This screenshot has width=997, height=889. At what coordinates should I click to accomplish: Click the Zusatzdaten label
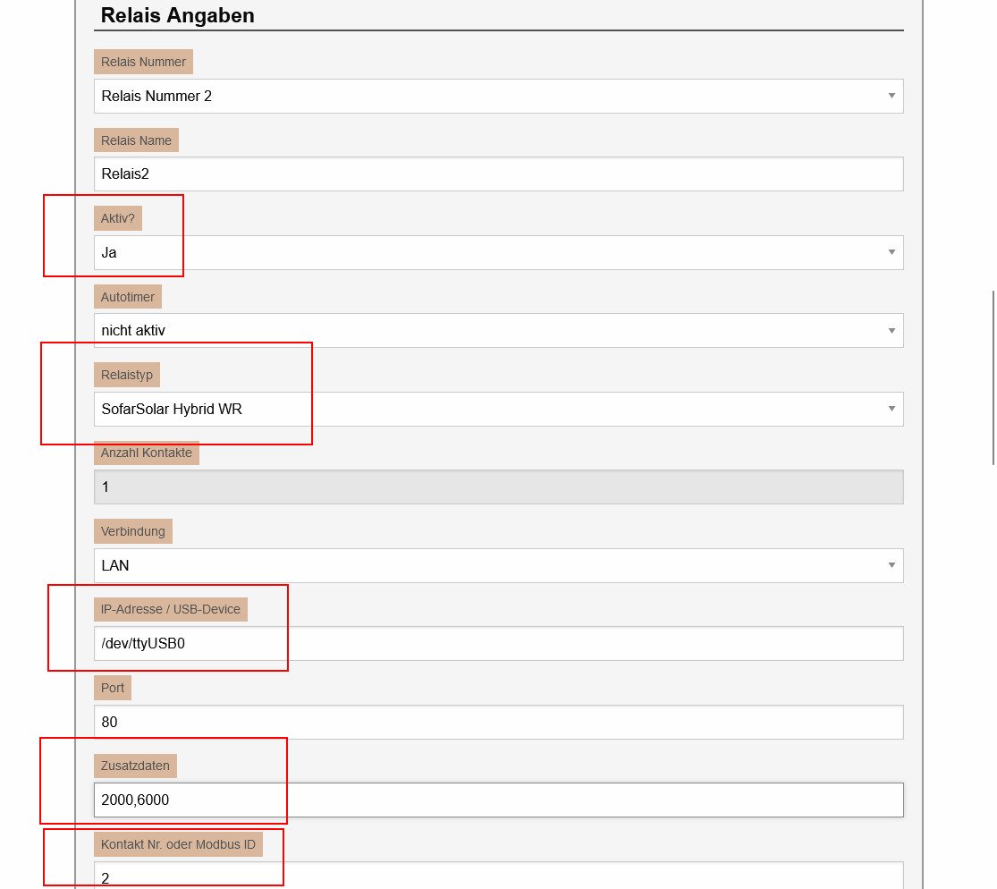135,766
